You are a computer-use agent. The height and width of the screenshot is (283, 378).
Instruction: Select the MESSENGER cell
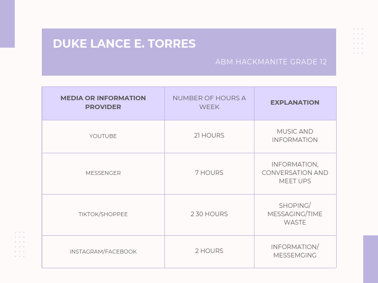point(103,173)
